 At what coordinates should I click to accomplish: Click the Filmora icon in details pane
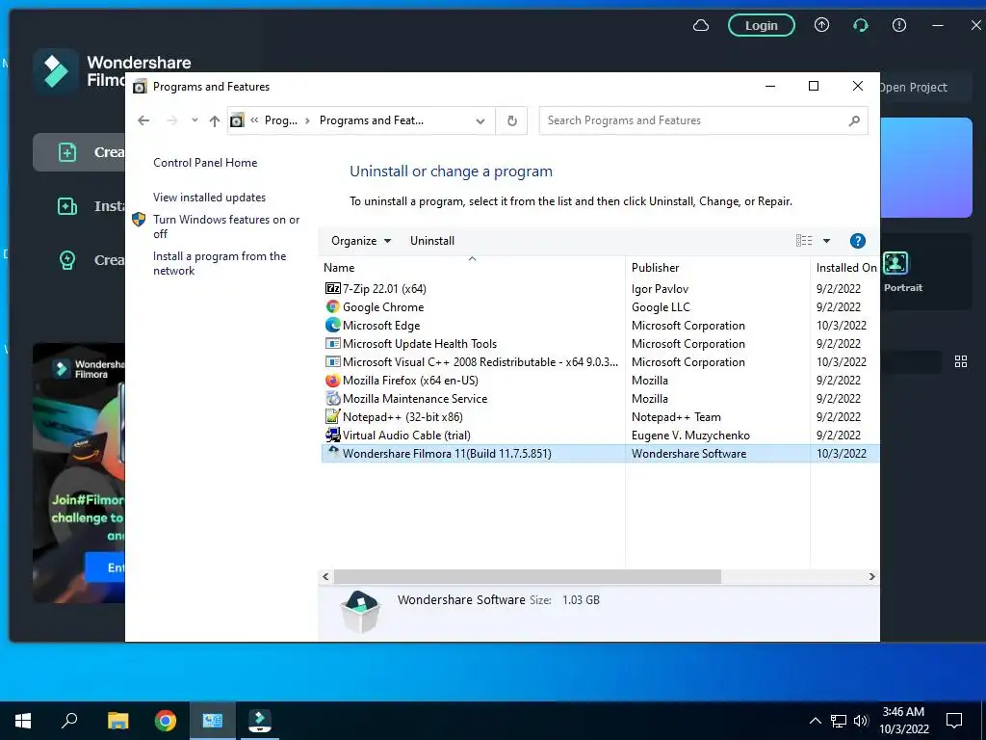coord(361,612)
